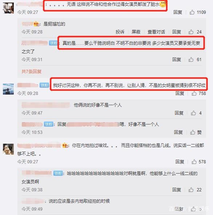Tap the 赞 thumbs-up at 10:53
The height and width of the screenshot is (215, 213).
point(193,132)
